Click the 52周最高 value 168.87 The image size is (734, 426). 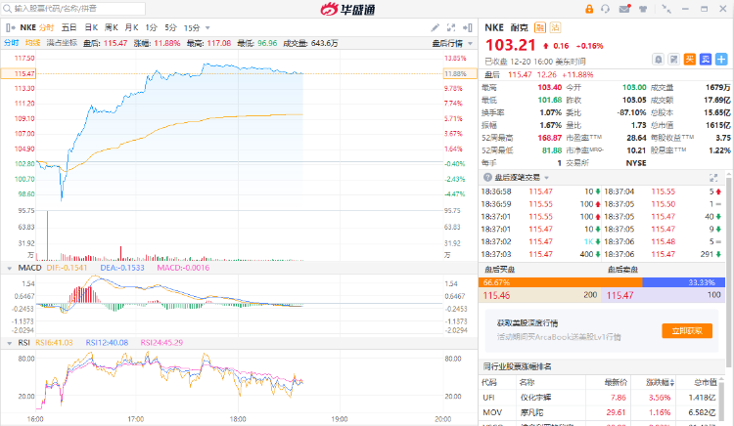[550, 138]
